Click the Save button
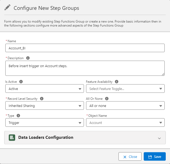This screenshot has height=164, width=170. pyautogui.click(x=155, y=157)
